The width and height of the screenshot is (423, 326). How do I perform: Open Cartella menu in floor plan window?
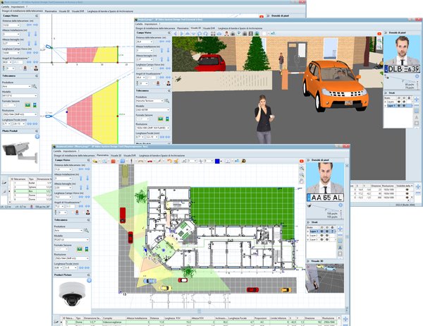[x=58, y=151]
